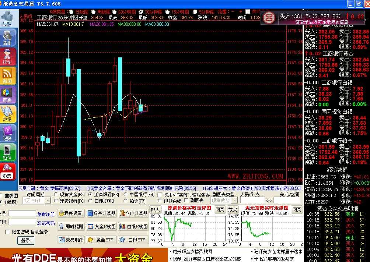Choose 现货黄金[F2] spot gold radio
Image resolution: width=370 pixels, height=262 pixels.
coord(56,195)
